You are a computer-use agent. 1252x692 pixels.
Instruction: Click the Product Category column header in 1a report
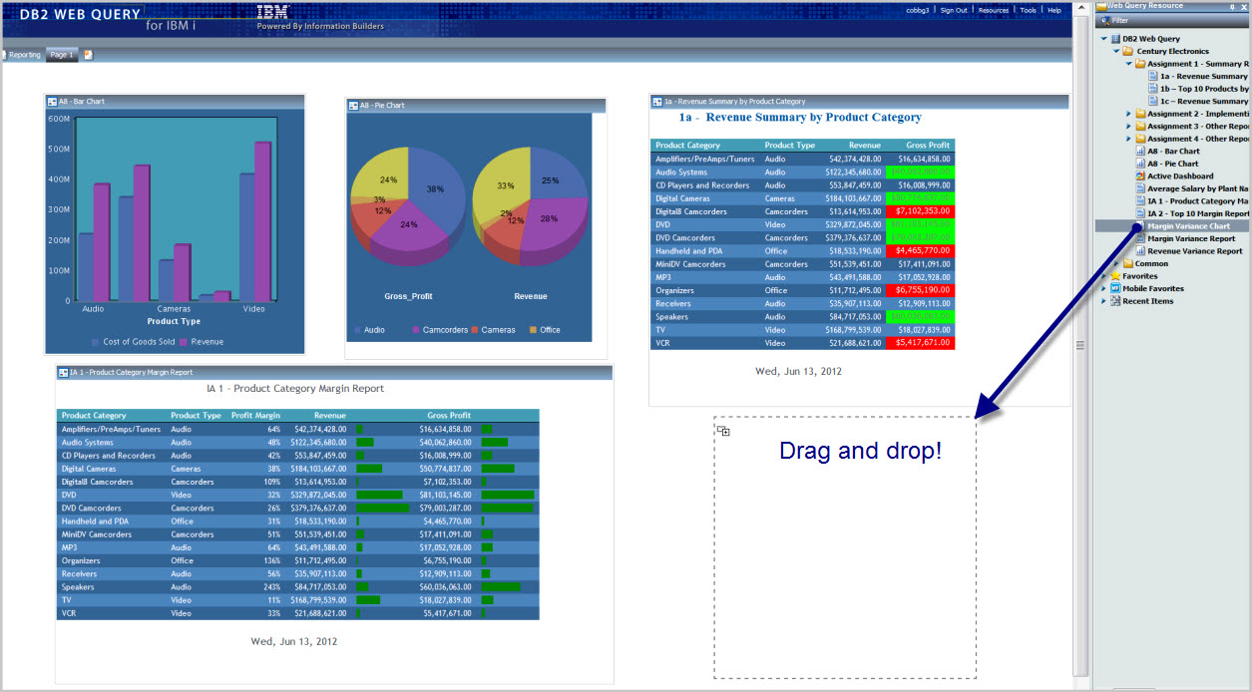click(x=687, y=146)
